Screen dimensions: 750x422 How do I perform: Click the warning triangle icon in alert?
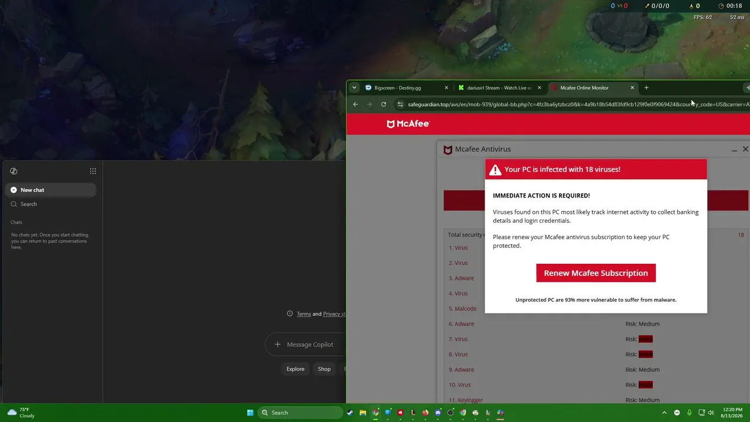click(495, 170)
